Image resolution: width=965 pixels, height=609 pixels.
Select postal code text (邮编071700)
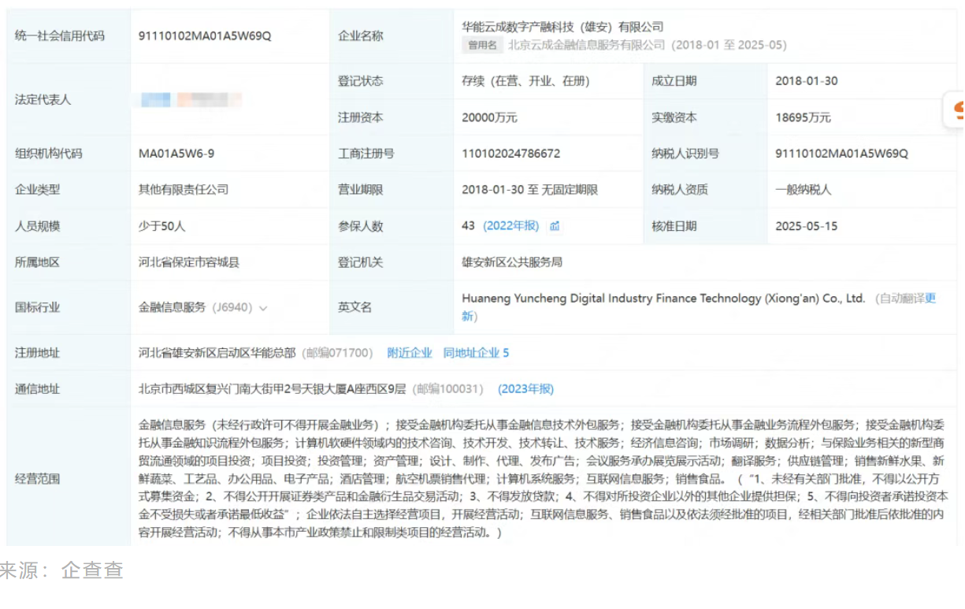click(x=337, y=353)
